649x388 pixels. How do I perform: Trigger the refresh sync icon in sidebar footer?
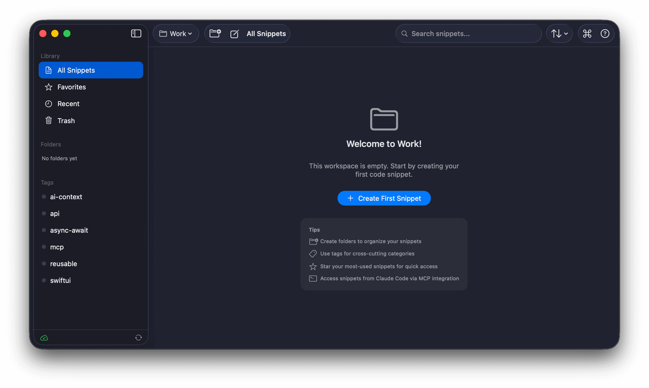click(x=139, y=338)
